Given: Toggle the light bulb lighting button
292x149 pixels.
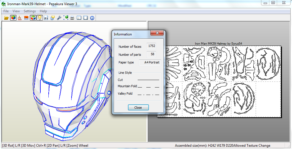Looking at the screenshot, I should pos(40,18).
